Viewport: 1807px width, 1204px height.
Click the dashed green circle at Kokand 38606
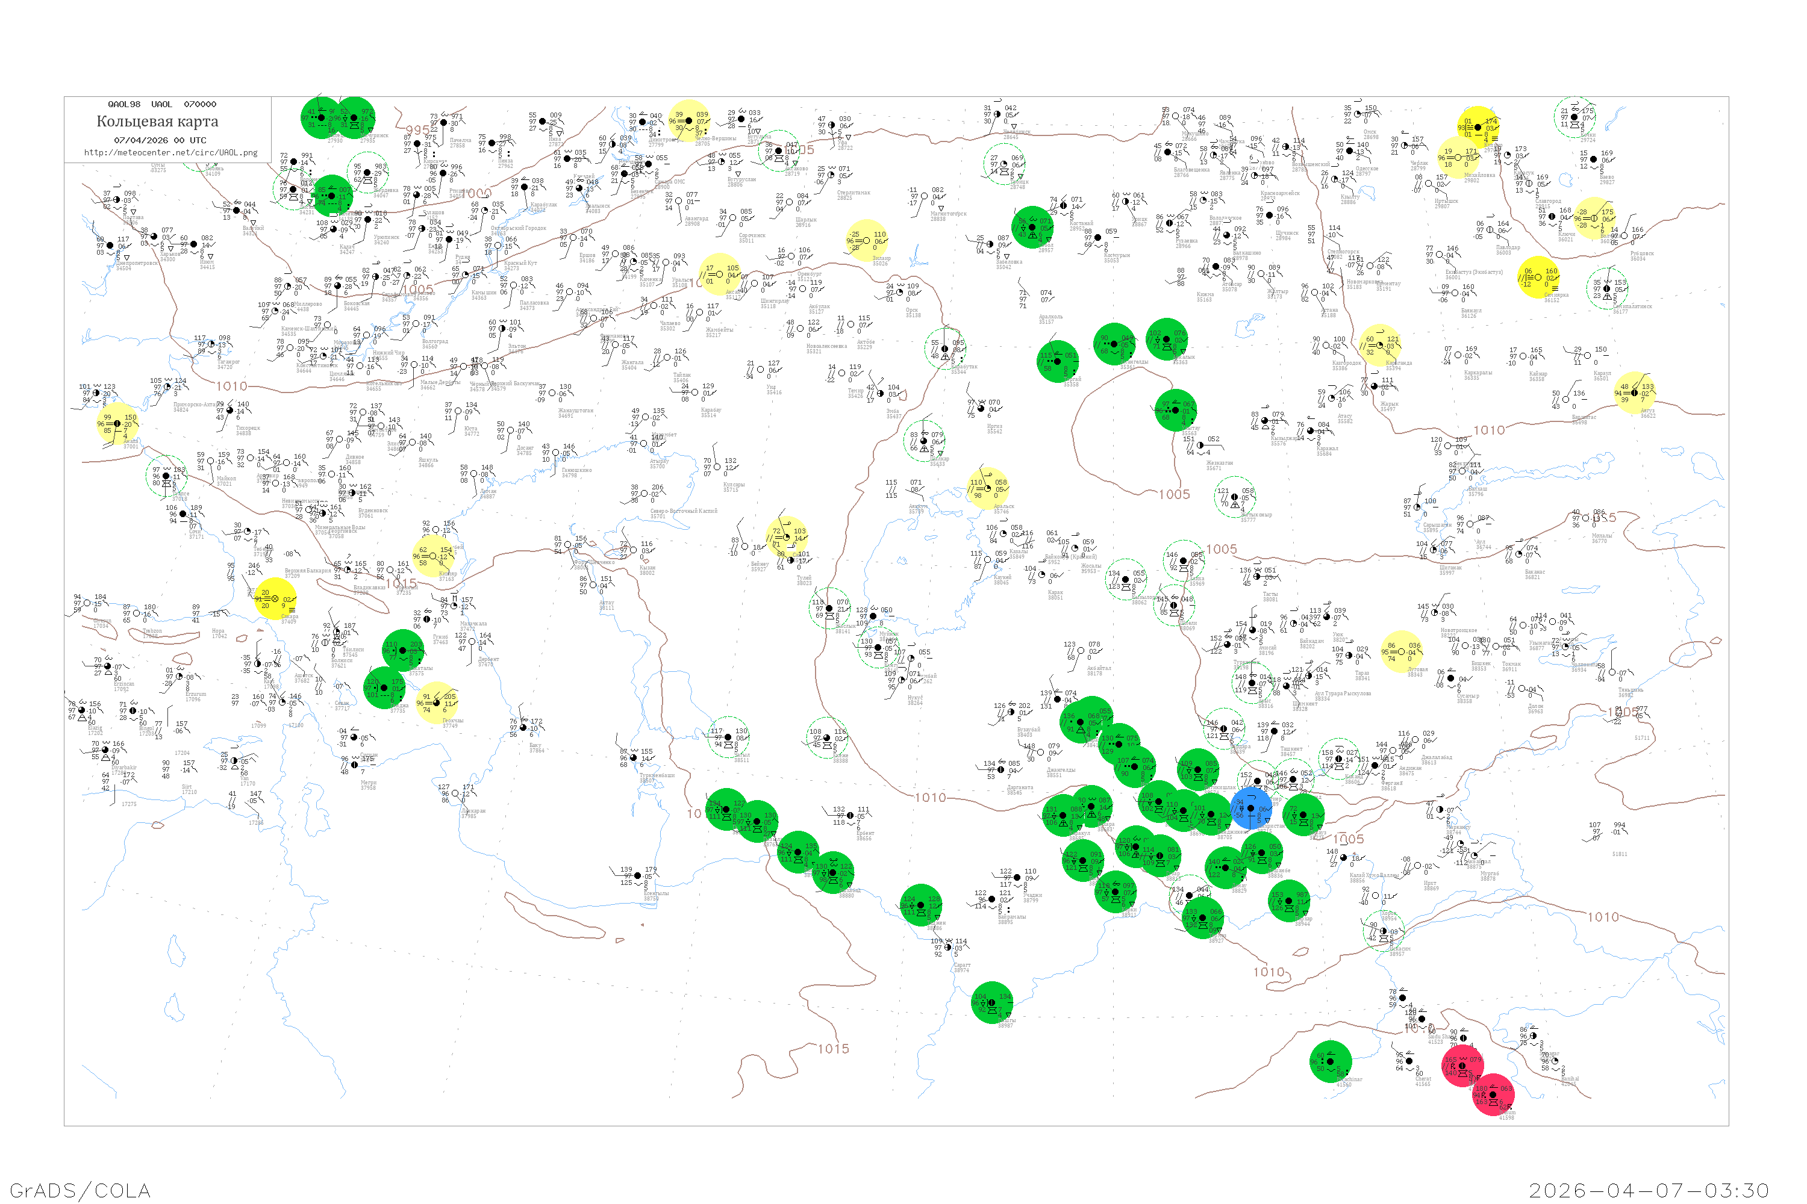(1338, 759)
